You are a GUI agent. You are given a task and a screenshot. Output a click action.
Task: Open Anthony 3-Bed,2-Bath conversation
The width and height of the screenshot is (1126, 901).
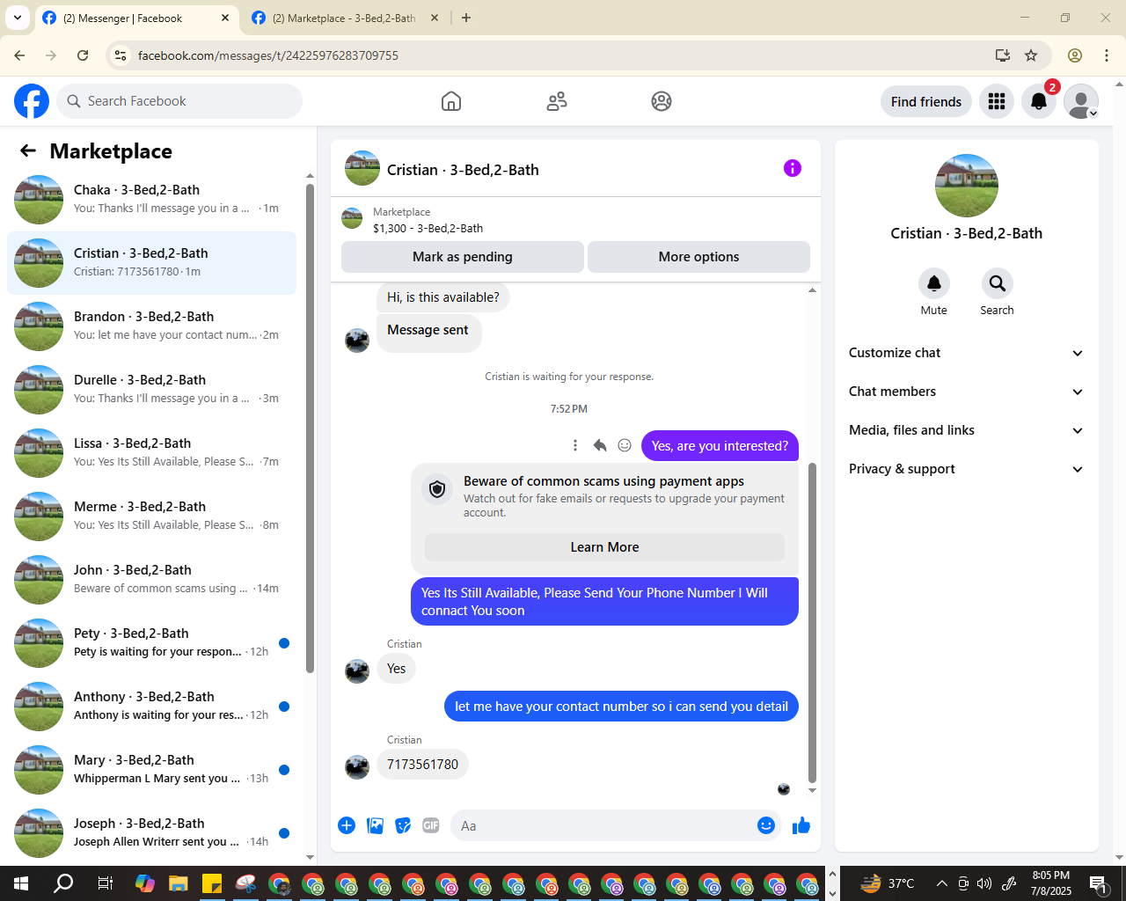click(x=151, y=707)
